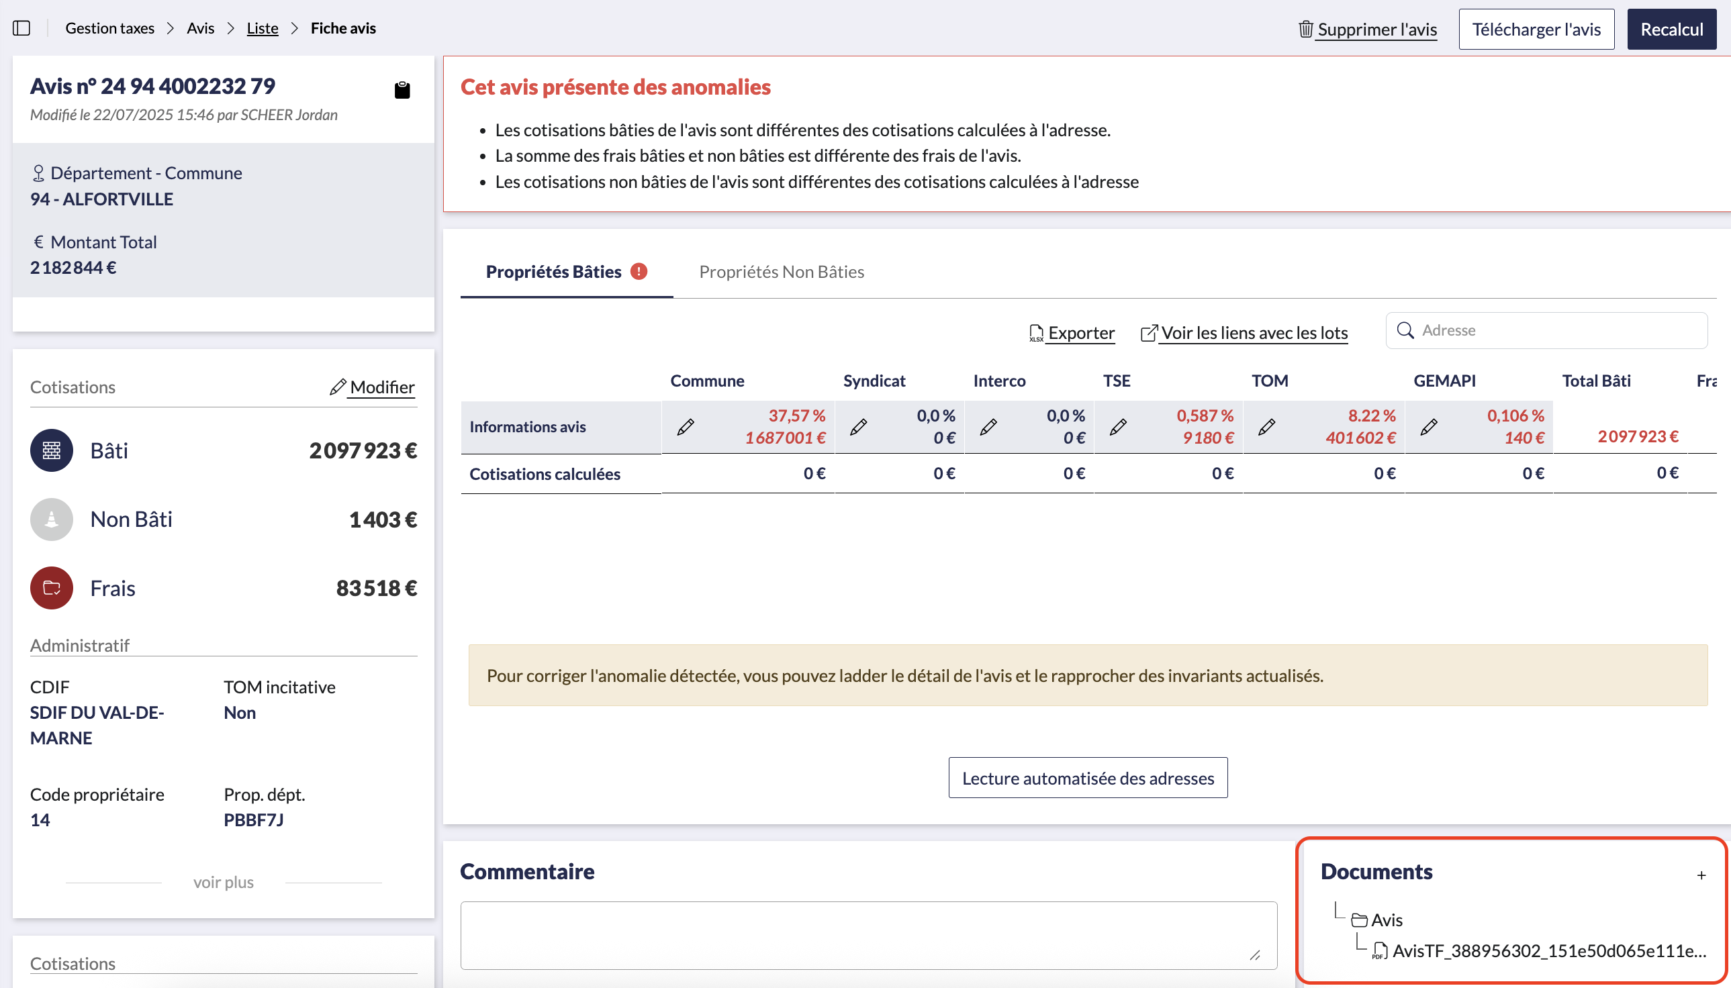1731x988 pixels.
Task: Switch to Propriétés Non Bâties tab
Action: 782,271
